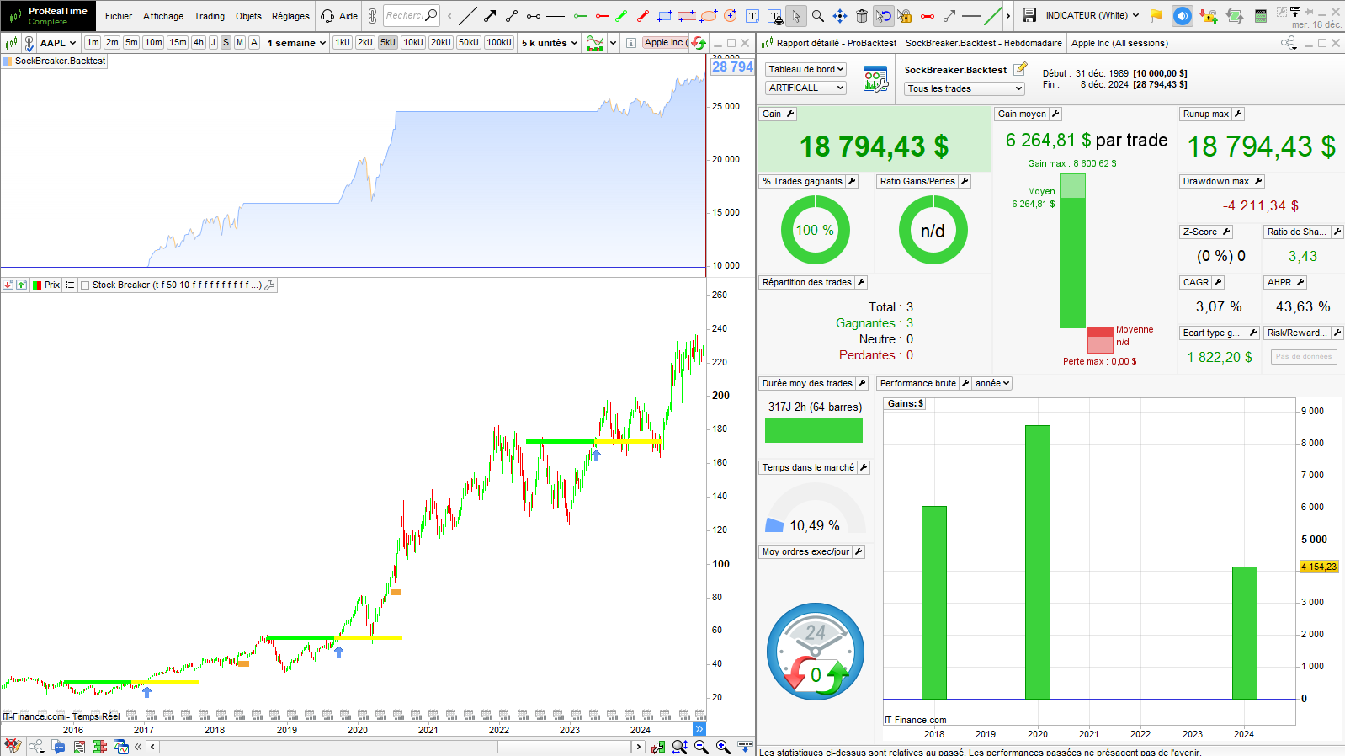Click the share icon in report tab bar
Viewport: 1345px width, 756px height.
coord(1288,43)
